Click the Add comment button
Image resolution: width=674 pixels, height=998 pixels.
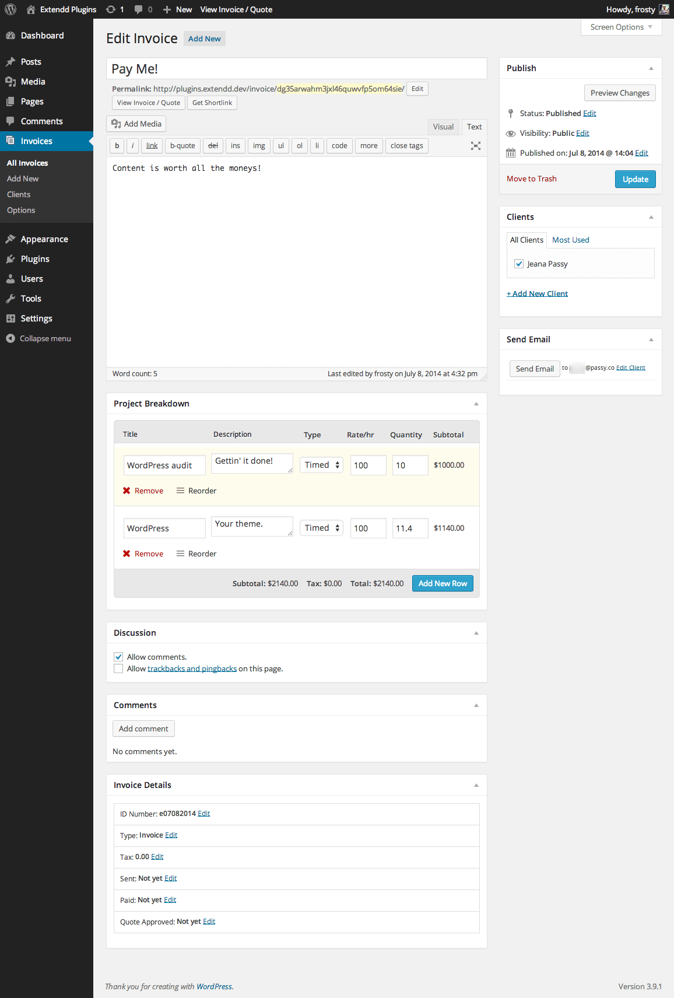143,729
